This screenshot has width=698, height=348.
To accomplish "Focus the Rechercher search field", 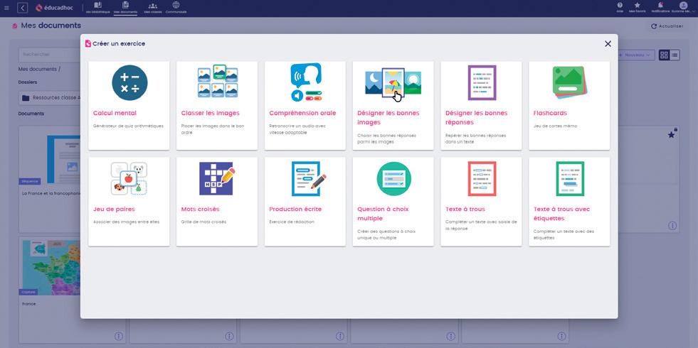I will pyautogui.click(x=49, y=55).
